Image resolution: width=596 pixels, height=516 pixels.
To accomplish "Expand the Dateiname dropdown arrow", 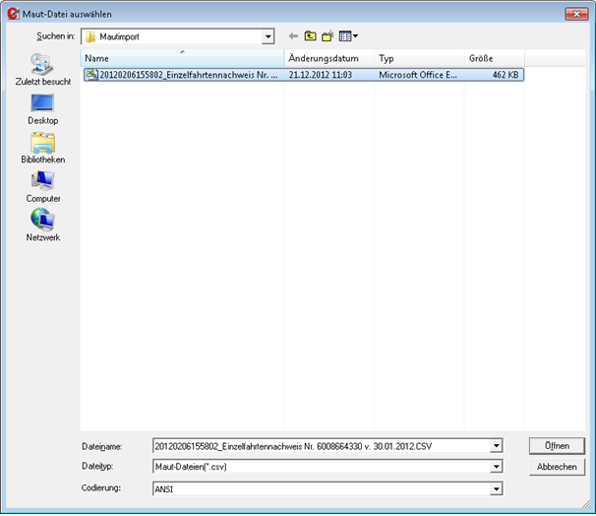I will point(497,446).
